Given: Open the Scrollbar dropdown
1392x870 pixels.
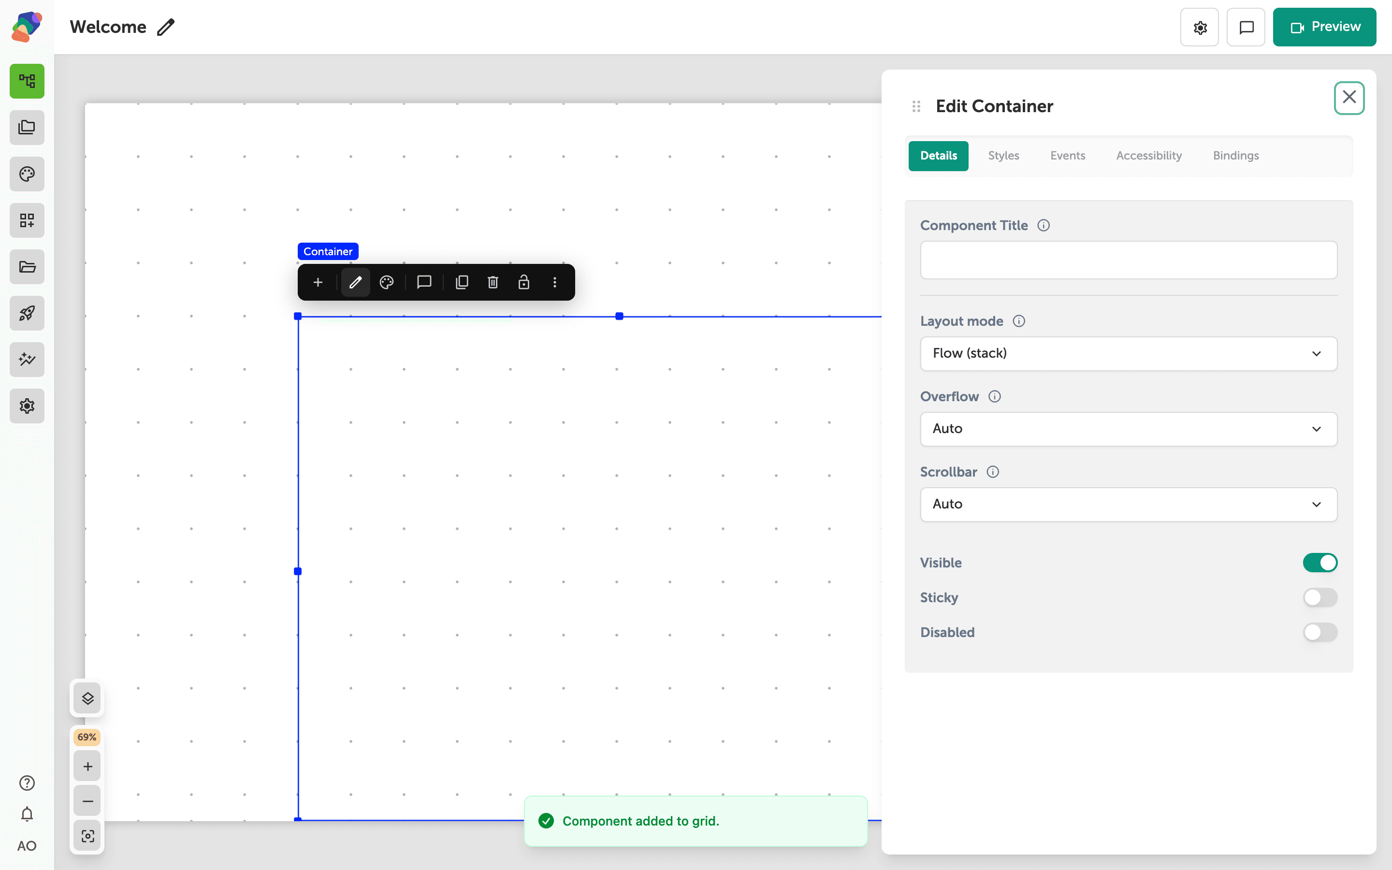Looking at the screenshot, I should click(1129, 504).
